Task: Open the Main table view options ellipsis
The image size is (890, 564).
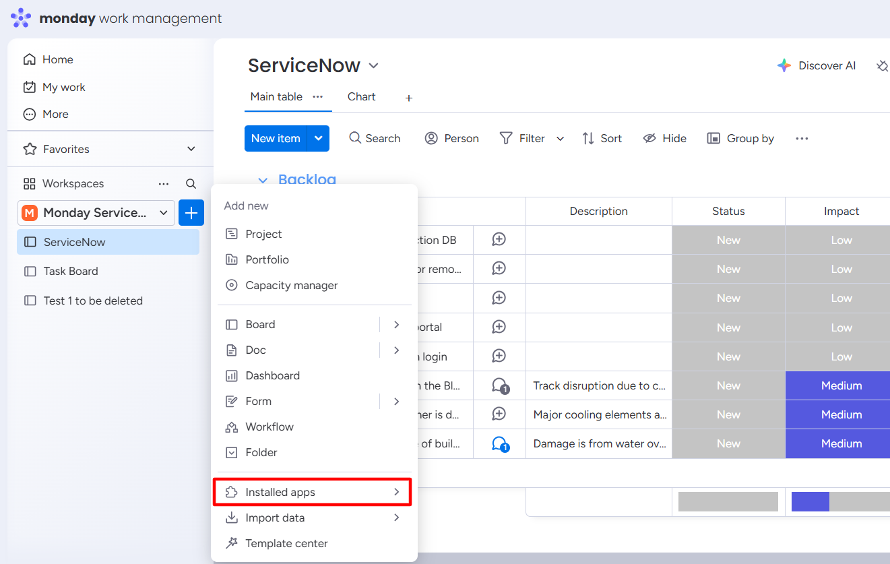Action: click(x=318, y=96)
